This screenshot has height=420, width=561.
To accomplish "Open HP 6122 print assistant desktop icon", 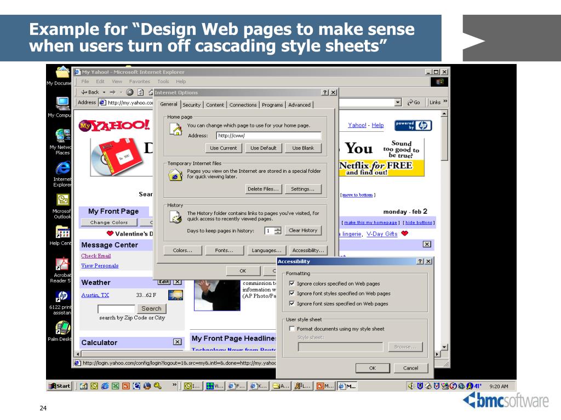I will pos(62,296).
